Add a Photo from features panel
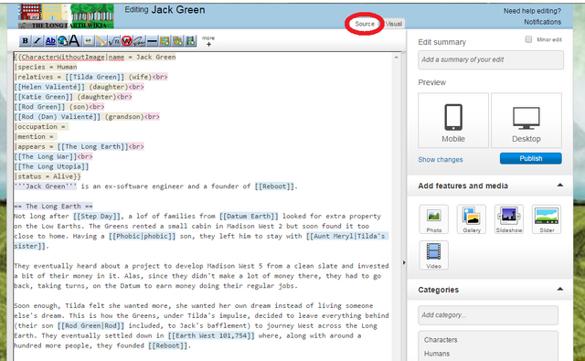The height and width of the screenshot is (361, 585). click(x=433, y=219)
